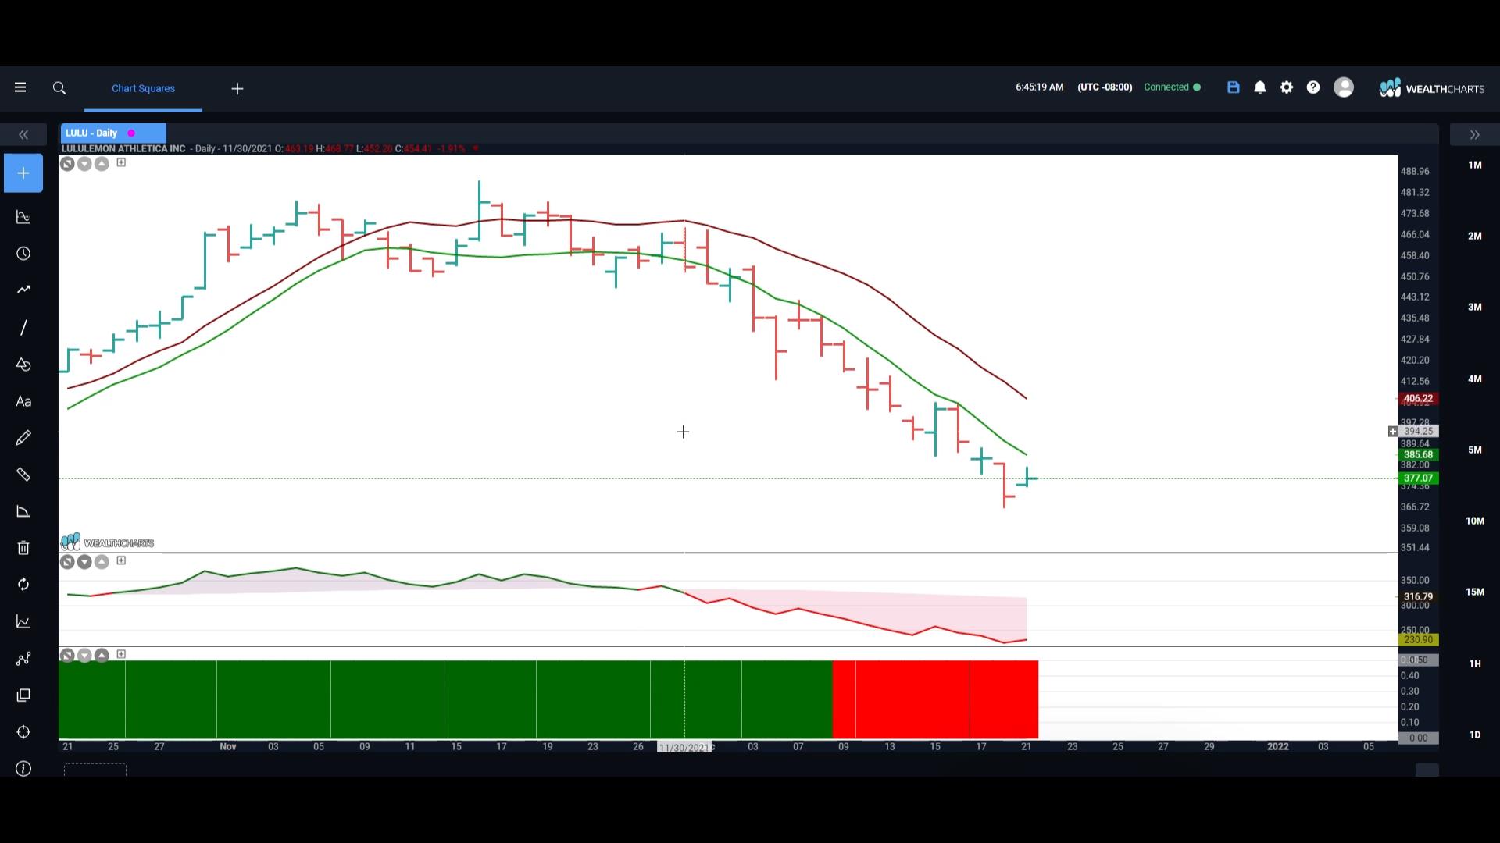1500x843 pixels.
Task: Select the angle arc tool
Action: (x=23, y=511)
